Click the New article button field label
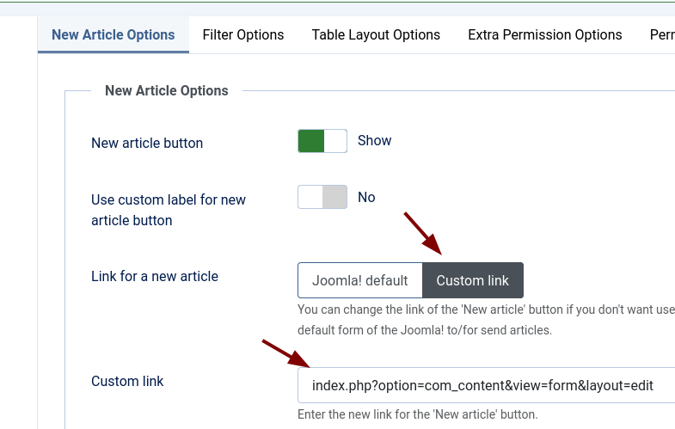The width and height of the screenshot is (675, 429). [147, 143]
